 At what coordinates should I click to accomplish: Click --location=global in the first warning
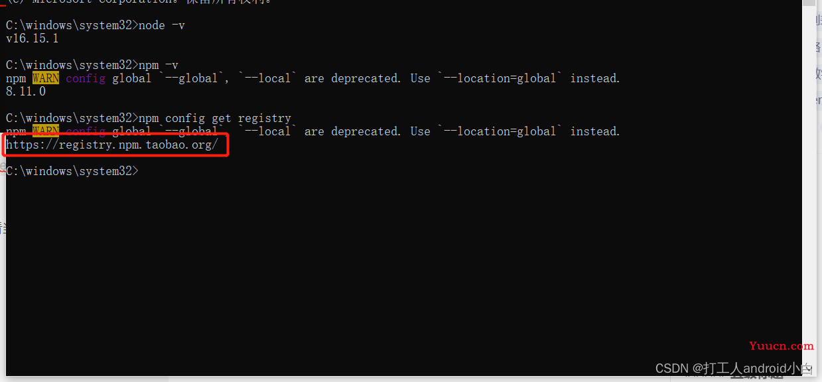[x=500, y=78]
